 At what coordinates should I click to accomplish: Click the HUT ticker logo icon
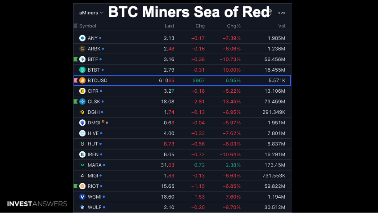tap(82, 144)
